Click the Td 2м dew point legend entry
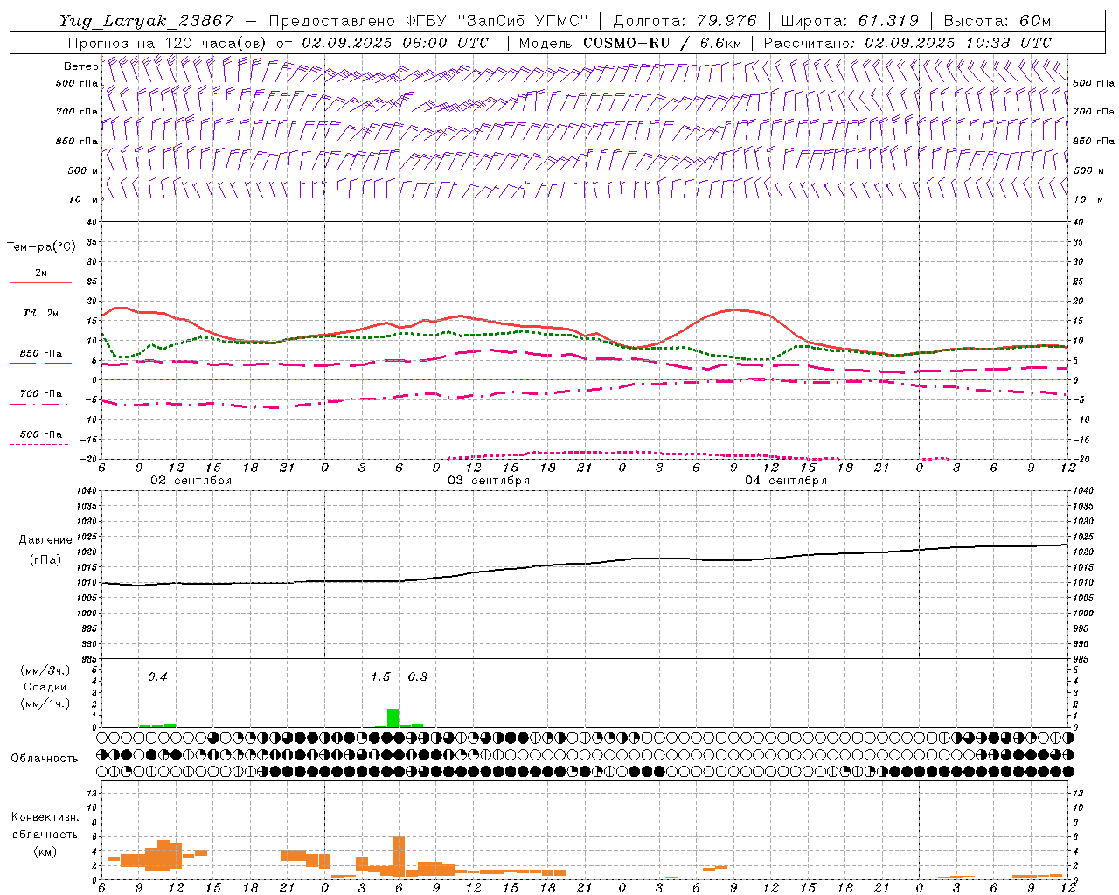Screen dimensions: 1119x895 [x=41, y=313]
